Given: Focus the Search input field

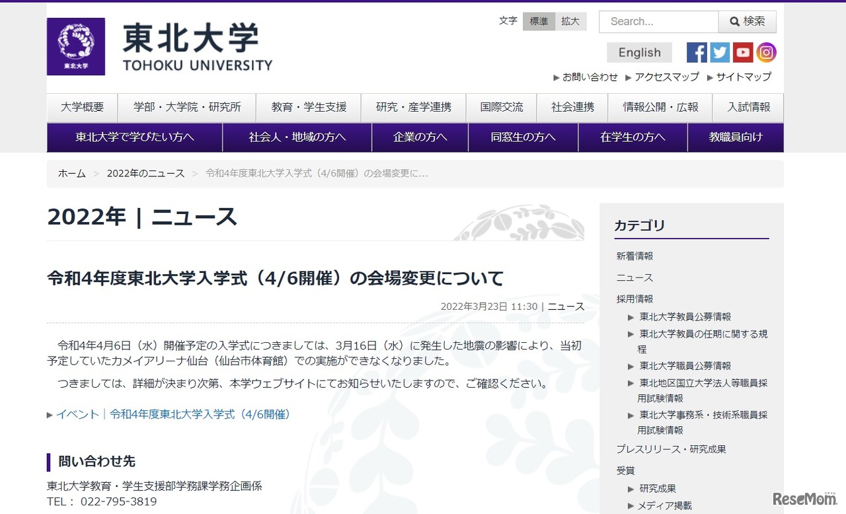Looking at the screenshot, I should pos(659,22).
